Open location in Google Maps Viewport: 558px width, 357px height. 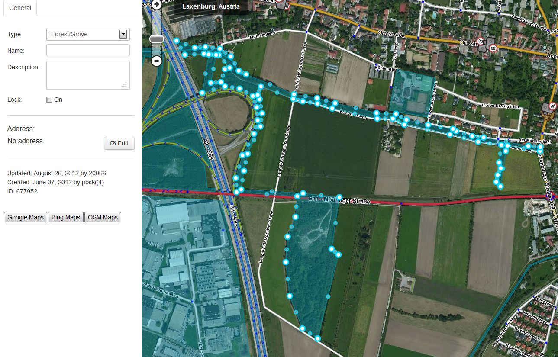click(x=26, y=217)
